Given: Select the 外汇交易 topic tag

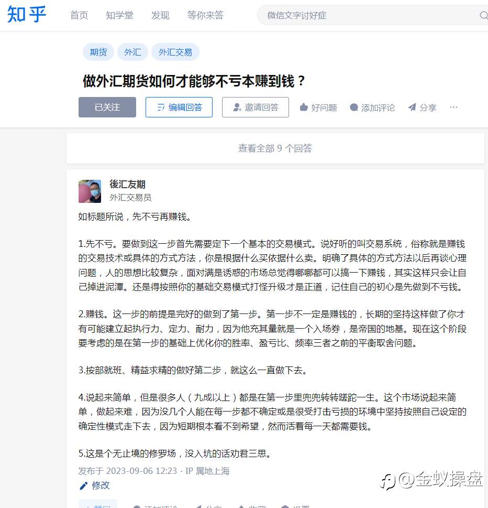Looking at the screenshot, I should tap(175, 52).
